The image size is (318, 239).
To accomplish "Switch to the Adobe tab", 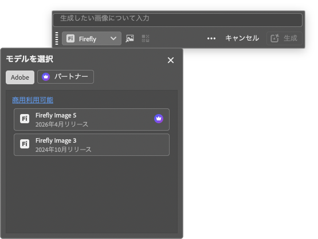I will (20, 77).
